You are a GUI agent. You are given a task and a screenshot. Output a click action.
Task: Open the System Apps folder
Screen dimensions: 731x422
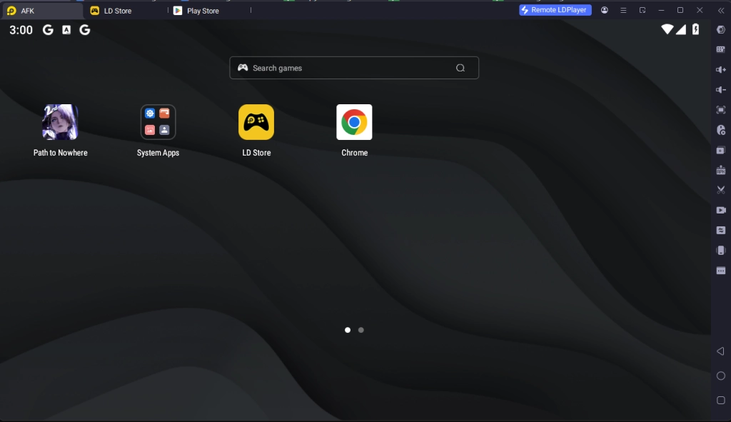pos(158,122)
